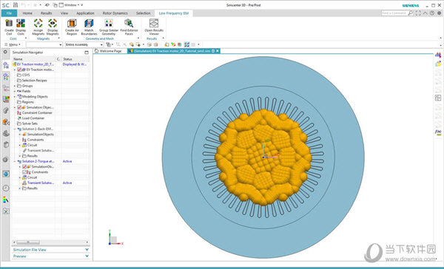Click the Simulation Navigator sidebar tab icon
The height and width of the screenshot is (269, 444).
click(6, 65)
